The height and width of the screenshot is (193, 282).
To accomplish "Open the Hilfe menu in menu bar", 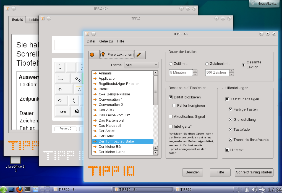I will click(121, 41).
